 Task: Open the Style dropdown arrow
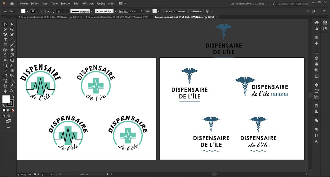[x=159, y=11]
